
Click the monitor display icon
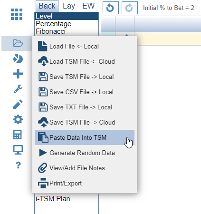pyautogui.click(x=18, y=150)
